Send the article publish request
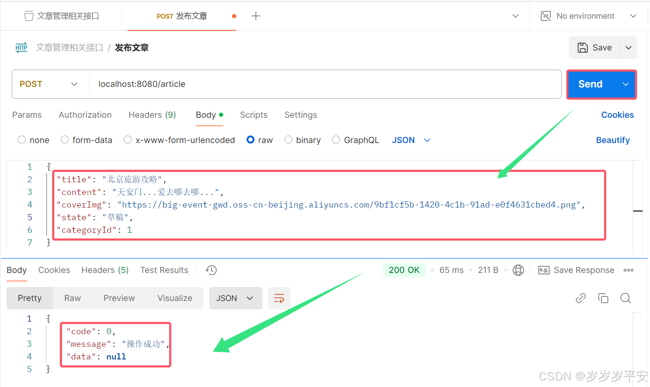The height and width of the screenshot is (387, 650). click(590, 84)
